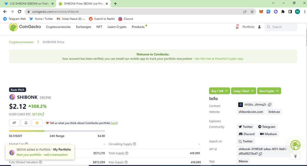
Task: Toggle the favorite star button
Action: click(37, 123)
